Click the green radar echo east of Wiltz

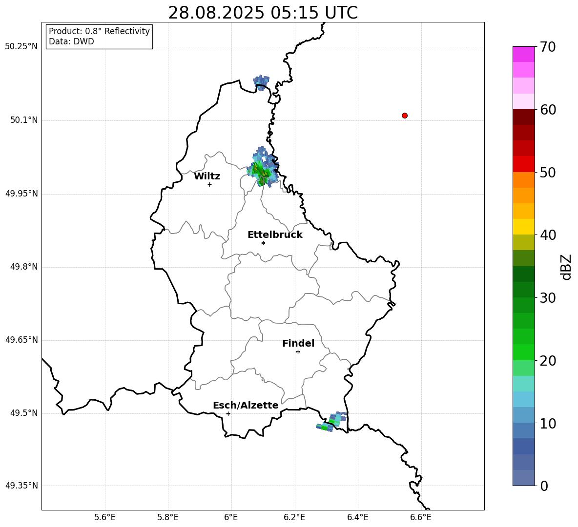point(263,167)
